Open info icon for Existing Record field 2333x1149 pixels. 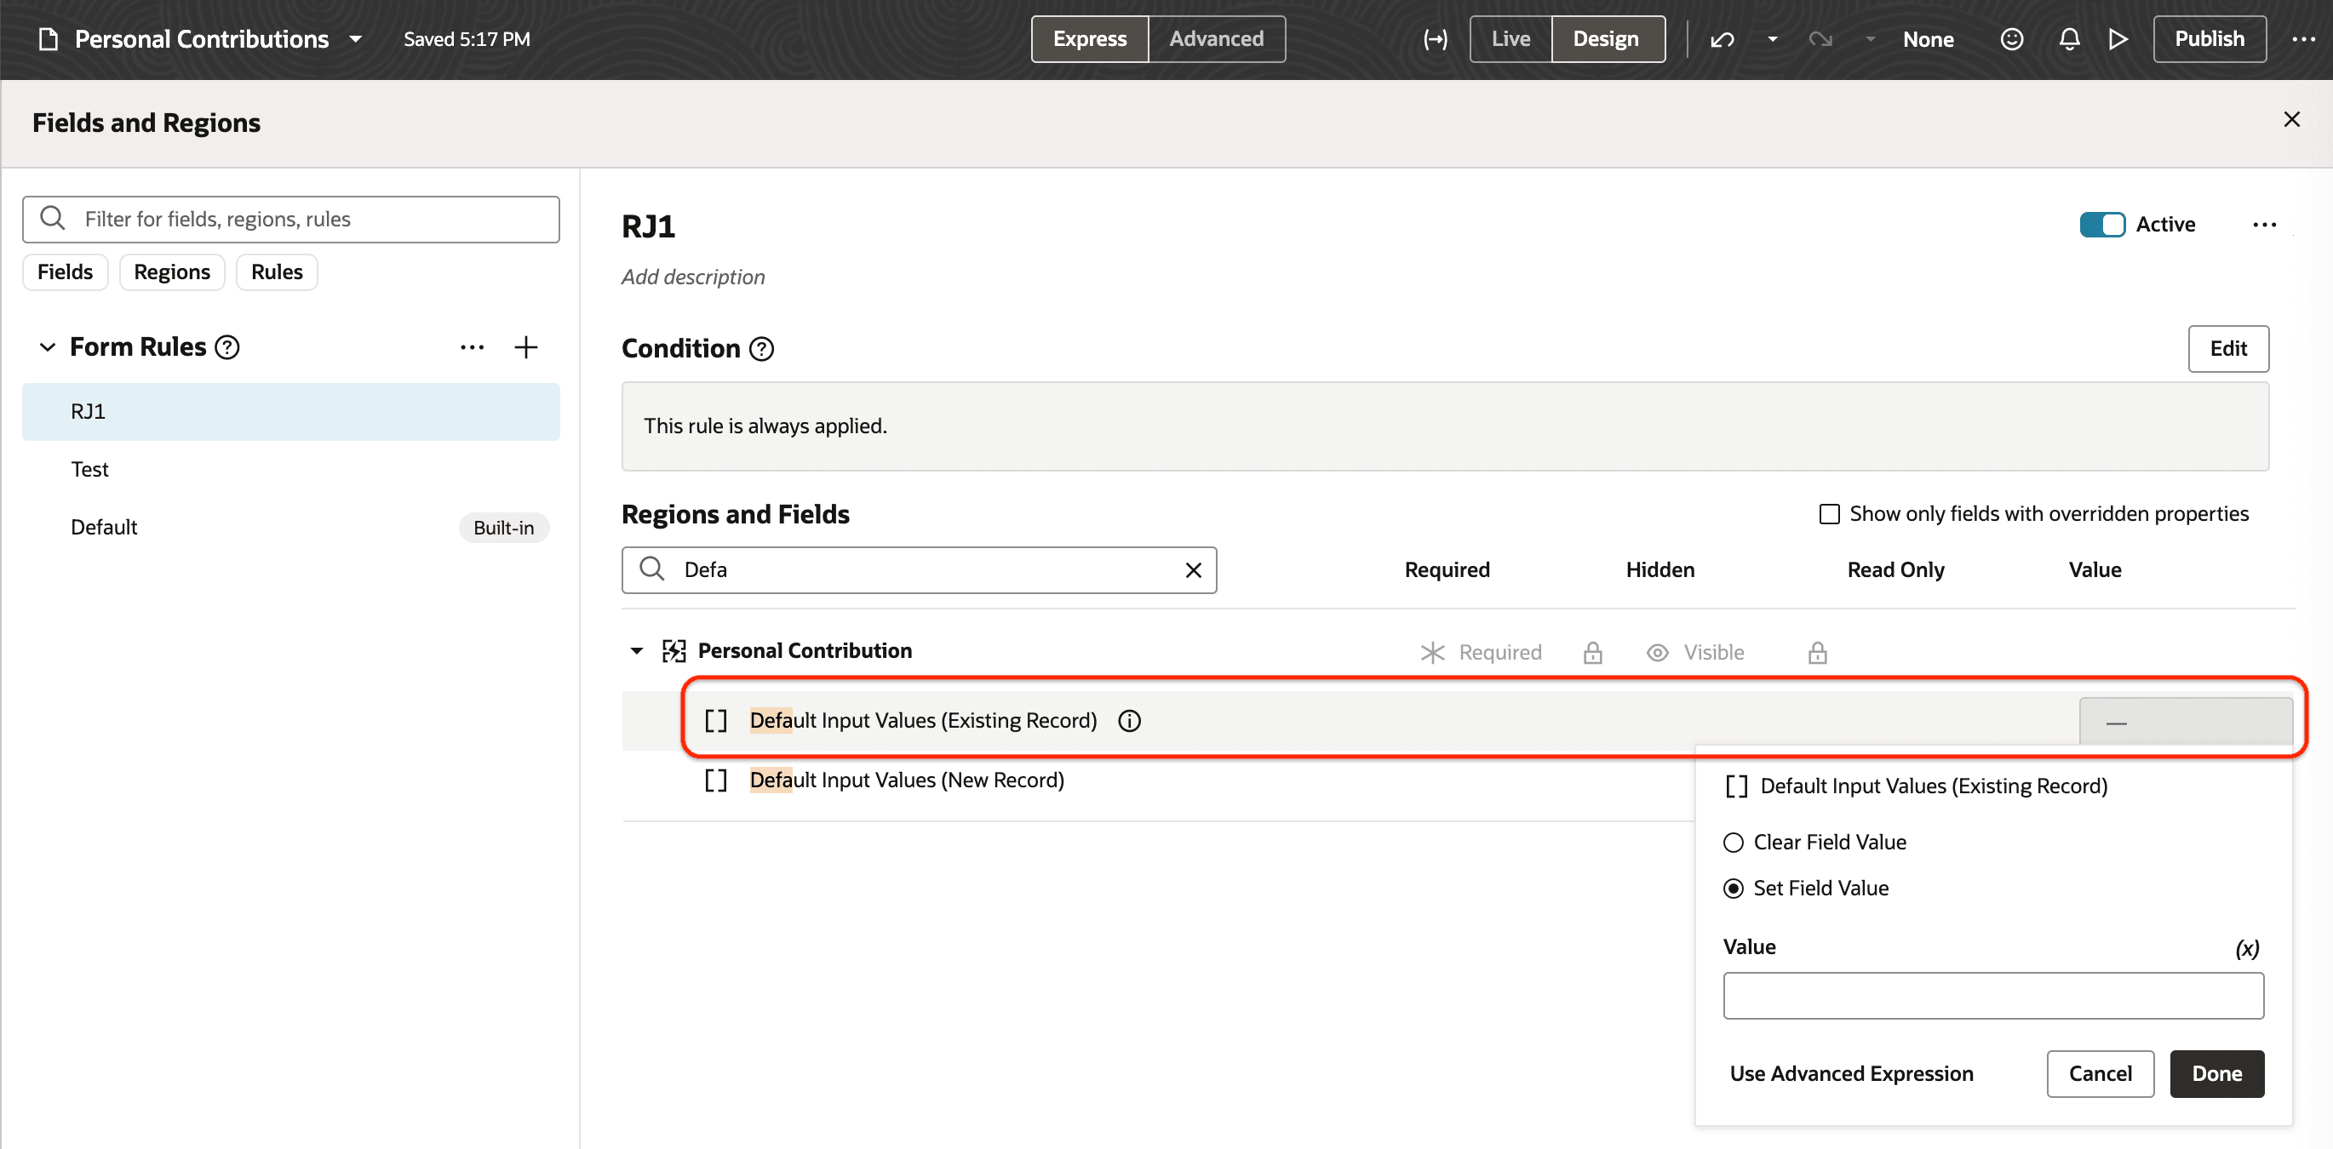(1129, 721)
